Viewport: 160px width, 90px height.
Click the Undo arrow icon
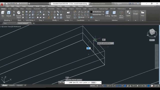(21, 3)
